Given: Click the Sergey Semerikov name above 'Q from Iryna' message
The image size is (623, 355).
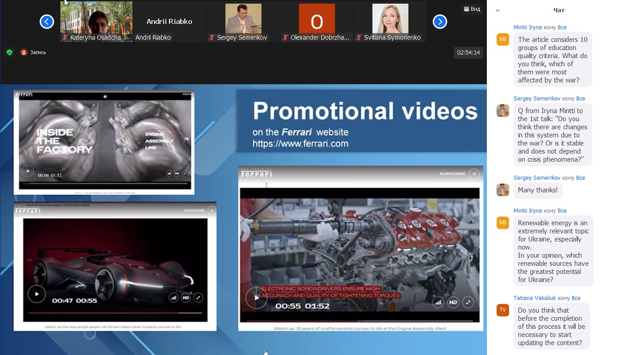Looking at the screenshot, I should (536, 99).
